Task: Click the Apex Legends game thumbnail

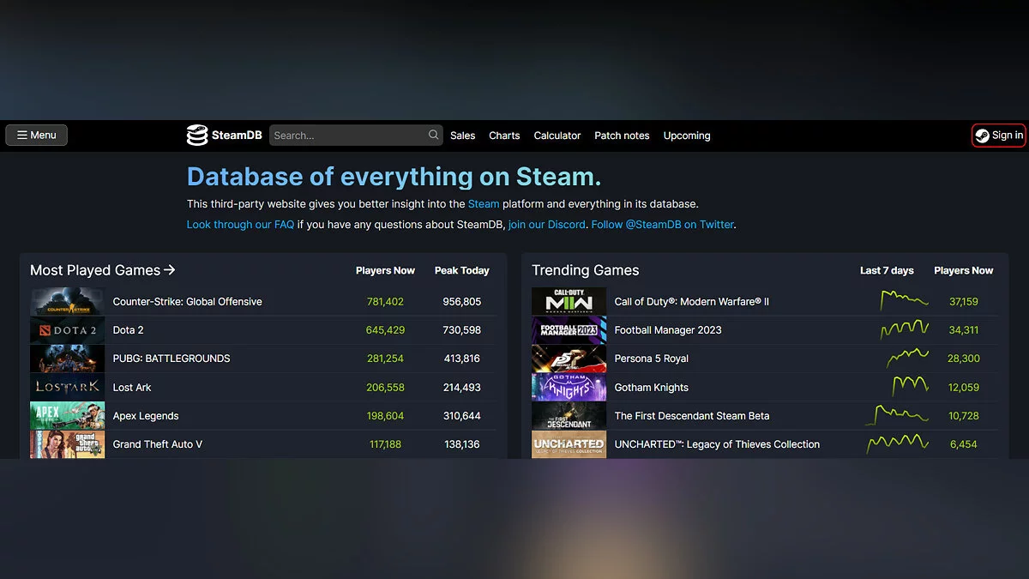Action: pyautogui.click(x=68, y=416)
